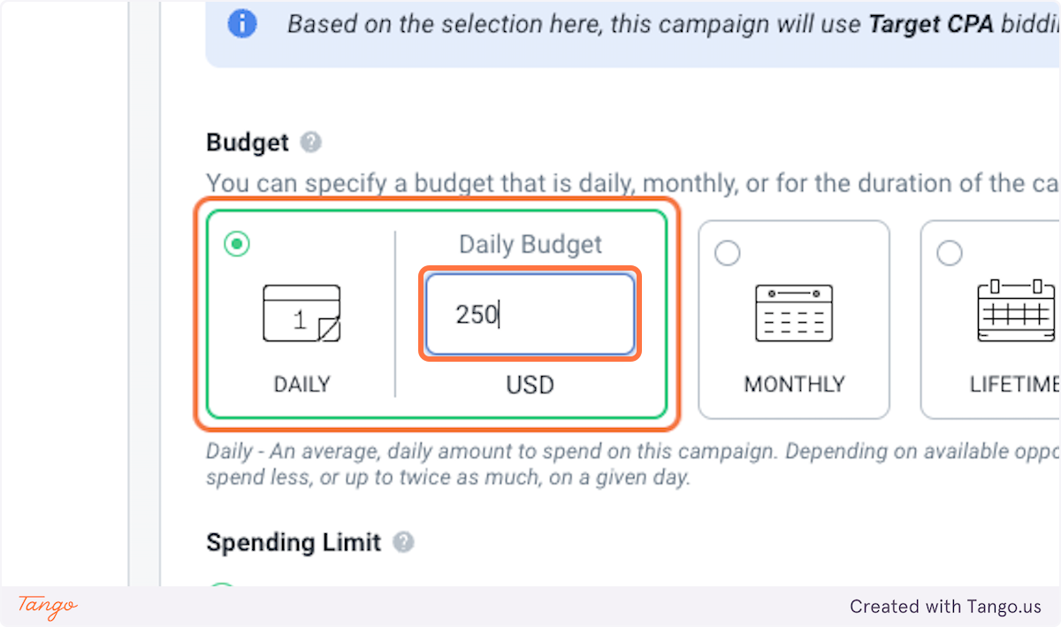
Task: Click the USD currency label
Action: pos(530,385)
